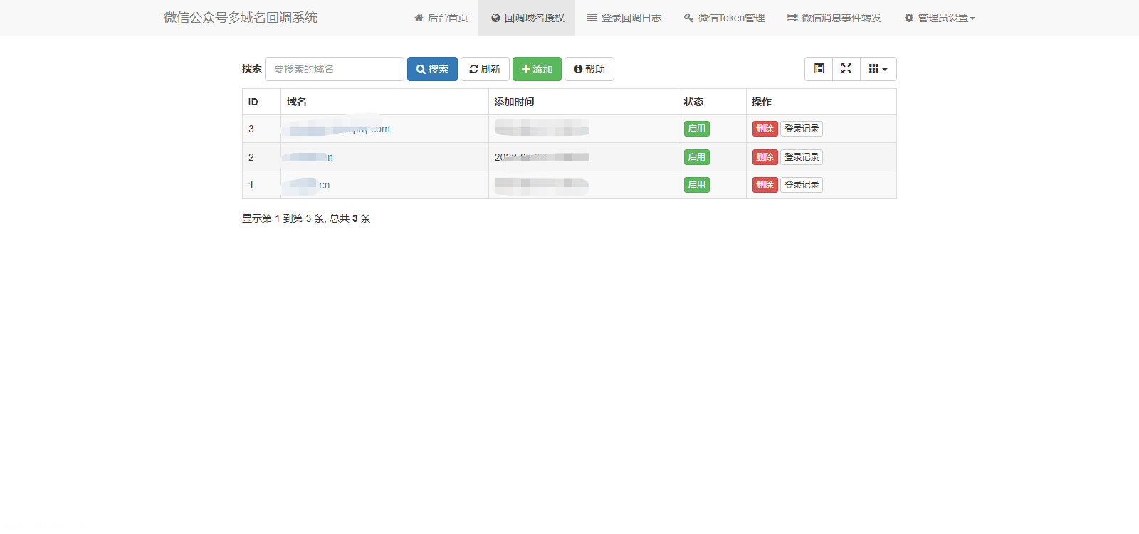
Task: Open the columns dropdown in table toolbar
Action: pos(878,69)
